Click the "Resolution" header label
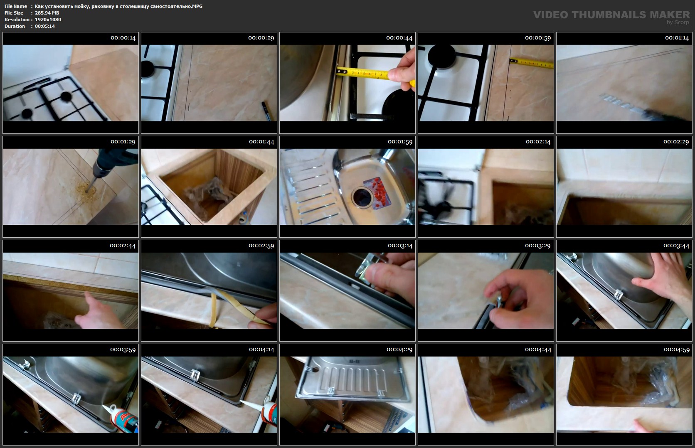 click(x=17, y=20)
